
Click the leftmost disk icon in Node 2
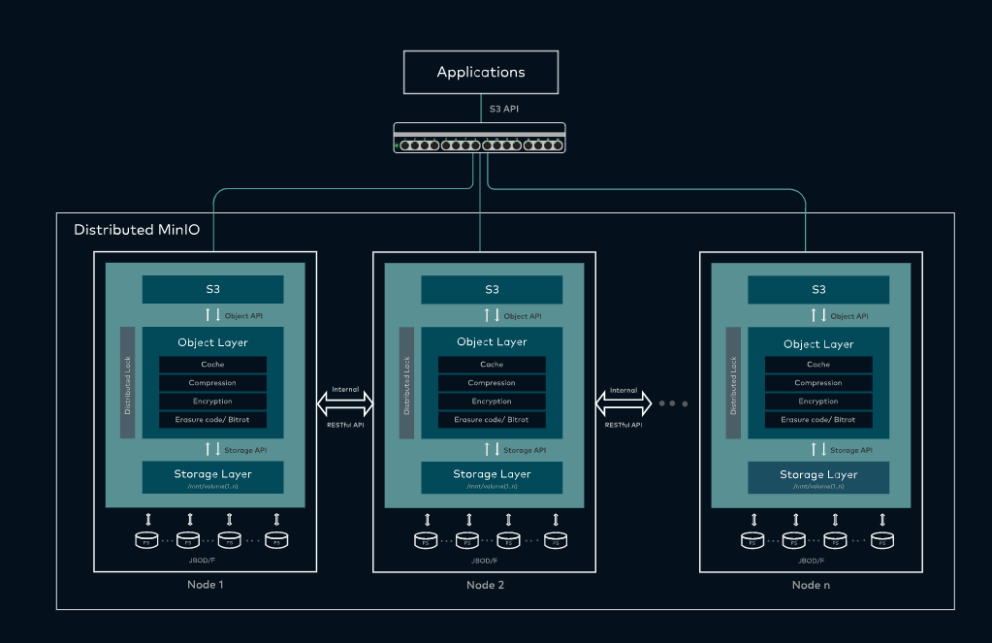click(426, 540)
